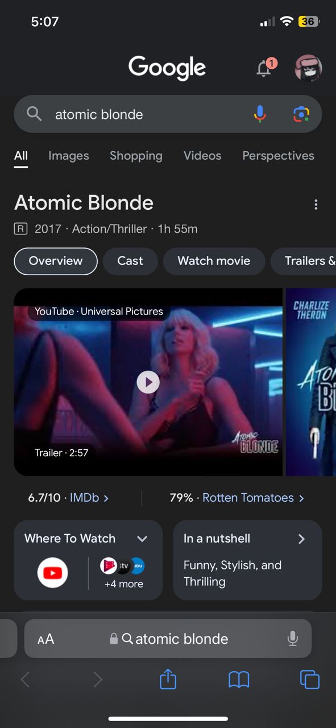Show the +4 more streaming options
The height and width of the screenshot is (728, 336).
coord(124,584)
